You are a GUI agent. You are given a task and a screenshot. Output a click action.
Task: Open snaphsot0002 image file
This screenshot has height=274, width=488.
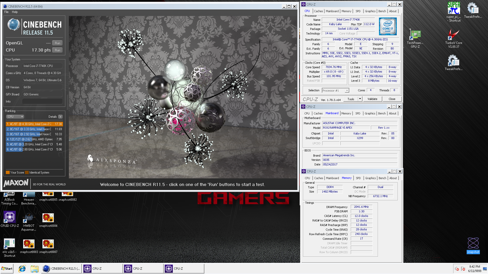point(67,197)
